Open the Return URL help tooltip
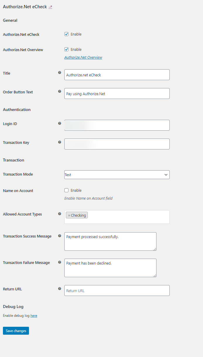 click(x=59, y=289)
